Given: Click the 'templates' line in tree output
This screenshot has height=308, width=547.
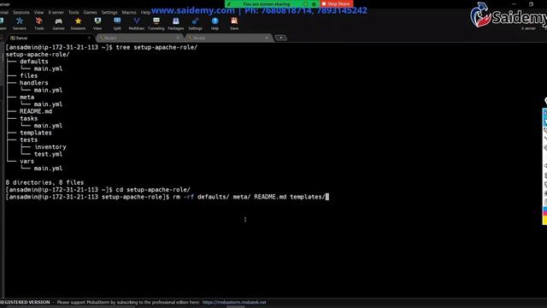Looking at the screenshot, I should pos(36,133).
